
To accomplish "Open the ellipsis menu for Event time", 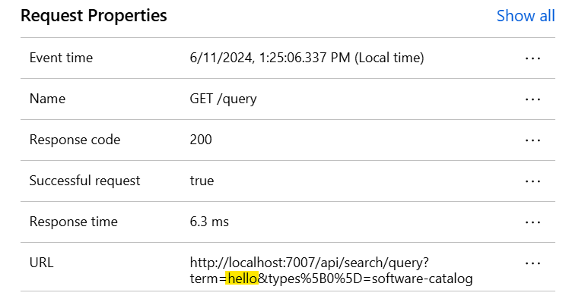I will click(532, 58).
